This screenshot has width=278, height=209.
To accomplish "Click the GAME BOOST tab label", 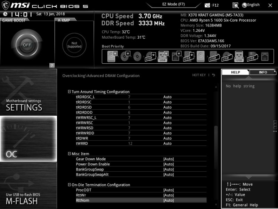I will coord(14,20).
